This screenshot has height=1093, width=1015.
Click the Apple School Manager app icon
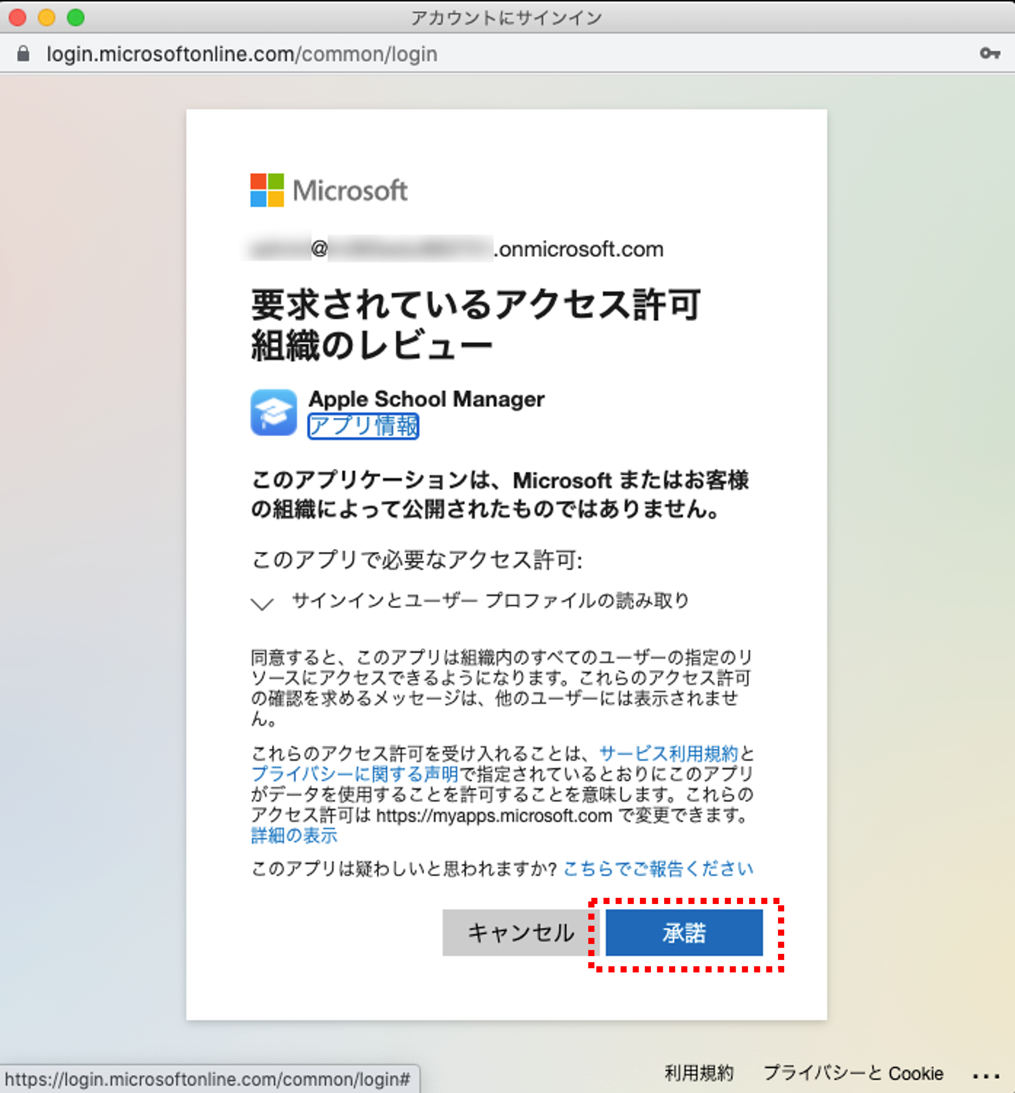274,412
